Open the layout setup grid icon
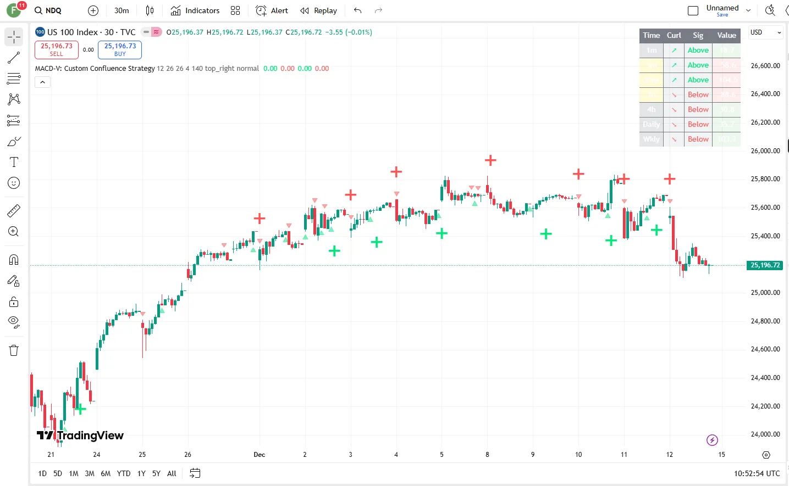This screenshot has width=789, height=486. (x=235, y=10)
